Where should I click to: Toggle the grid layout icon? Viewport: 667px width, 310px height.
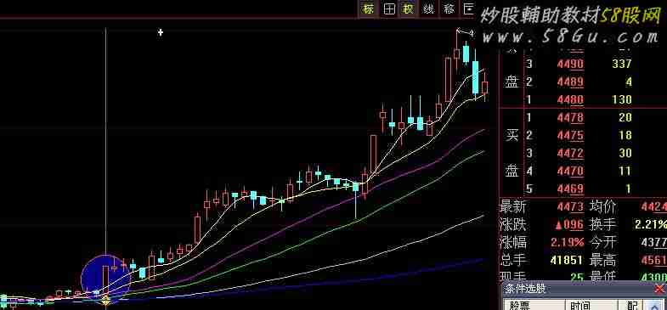[x=390, y=9]
